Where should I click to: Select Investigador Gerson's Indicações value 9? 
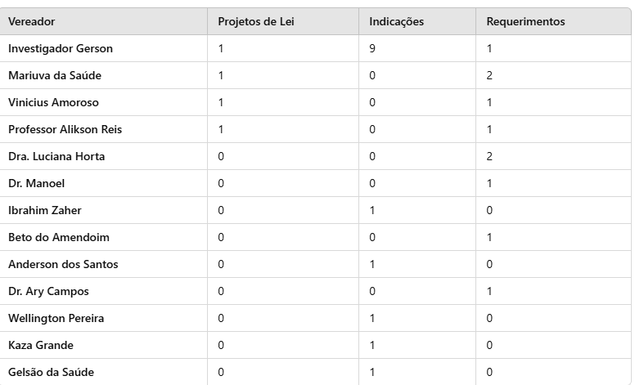coord(373,49)
